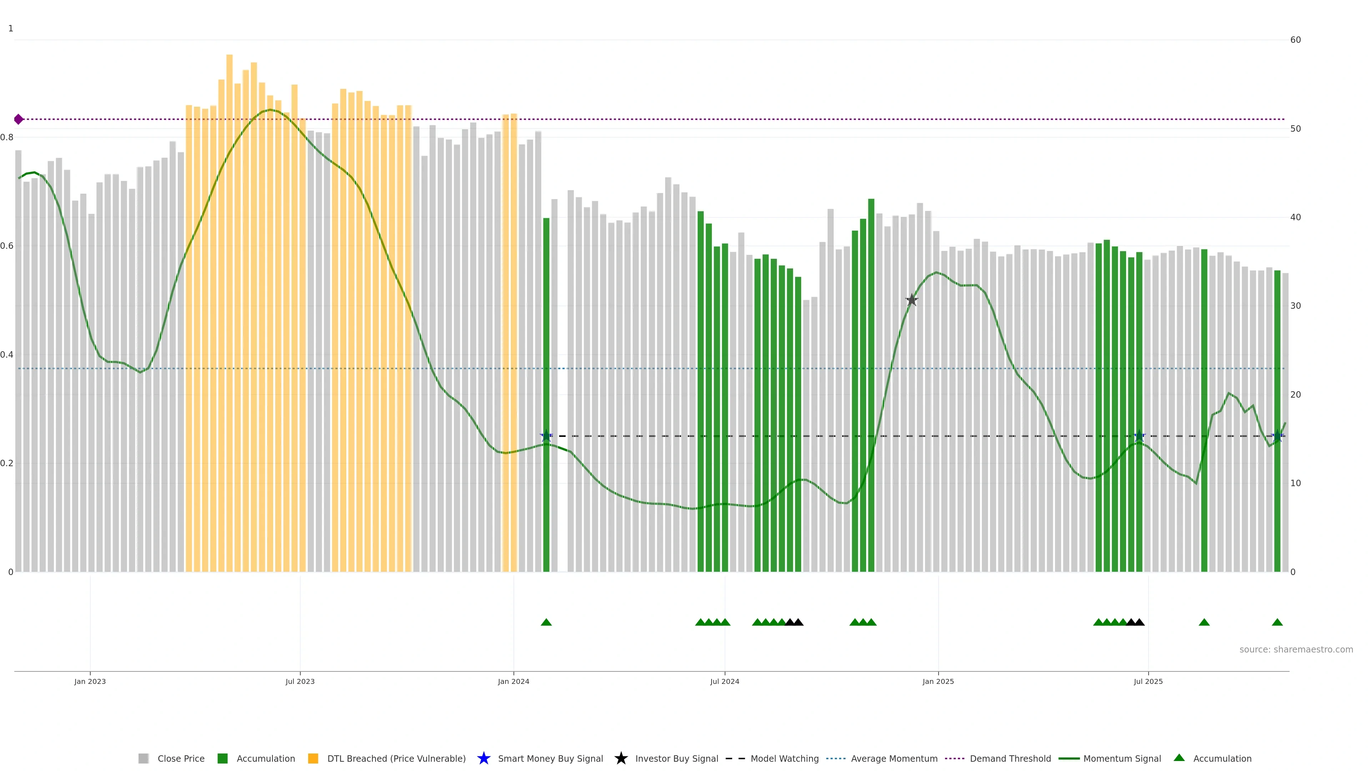Viewport: 1371px width, 771px height.
Task: Click the smart money star at chart's right edge
Action: [1277, 436]
